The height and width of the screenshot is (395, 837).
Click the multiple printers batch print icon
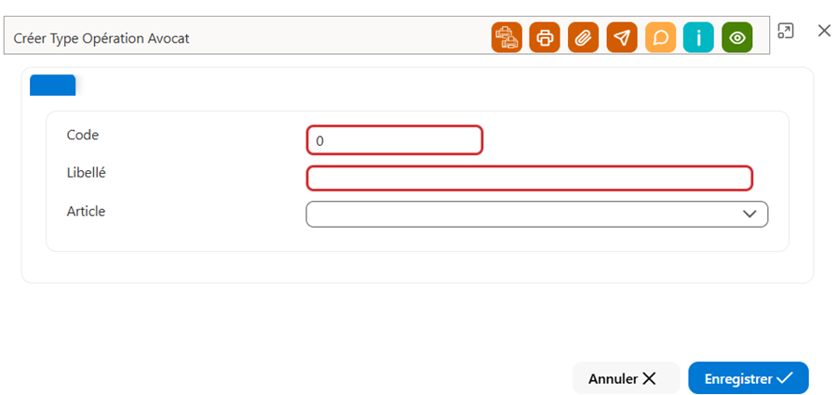[506, 37]
